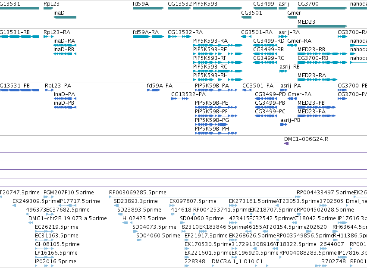Open the CG3700-PA coding sequence

342,99
